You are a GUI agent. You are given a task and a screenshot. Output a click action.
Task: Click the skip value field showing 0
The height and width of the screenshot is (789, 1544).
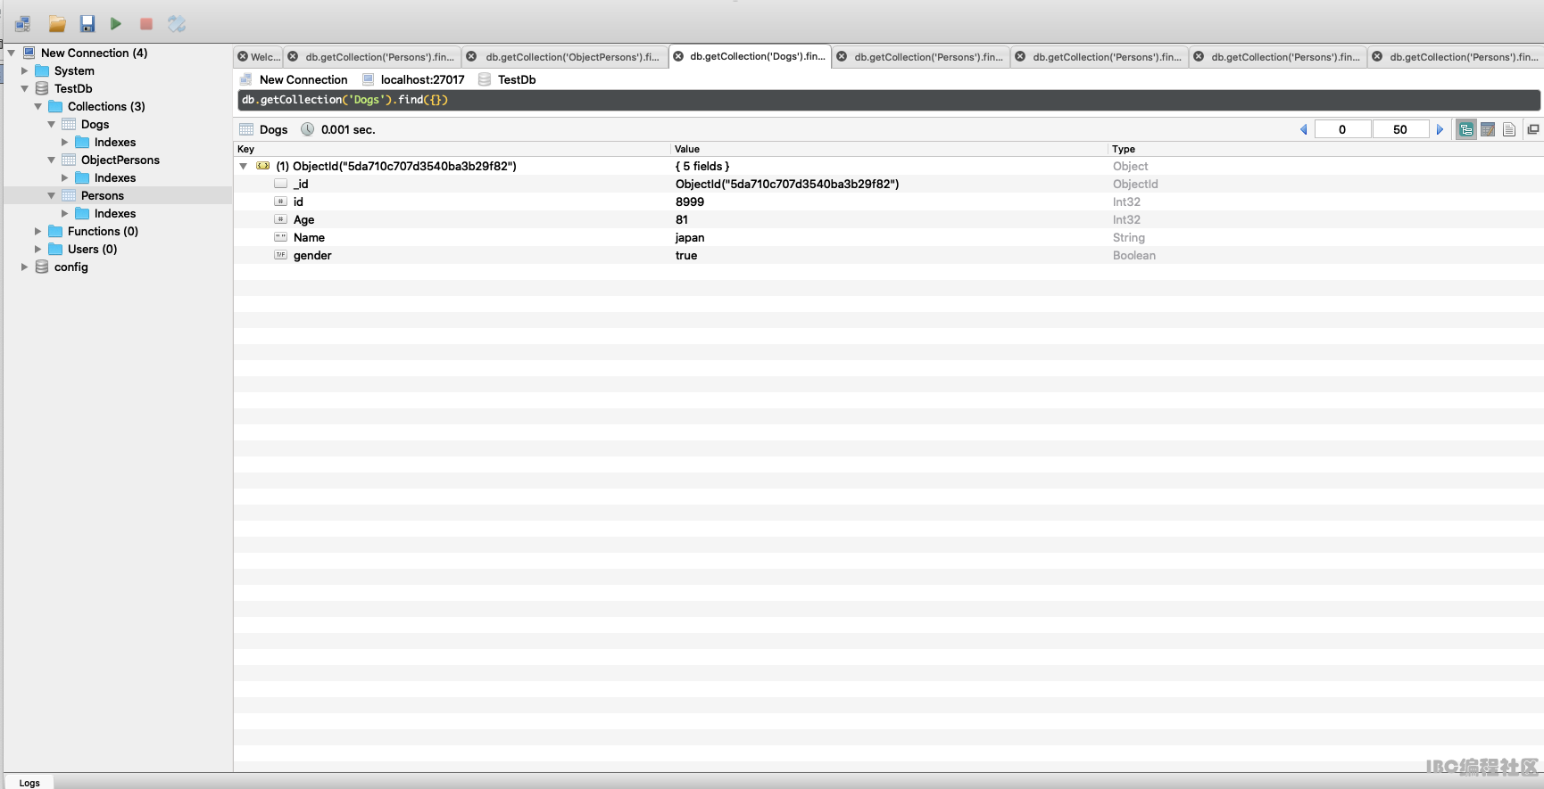(1342, 129)
